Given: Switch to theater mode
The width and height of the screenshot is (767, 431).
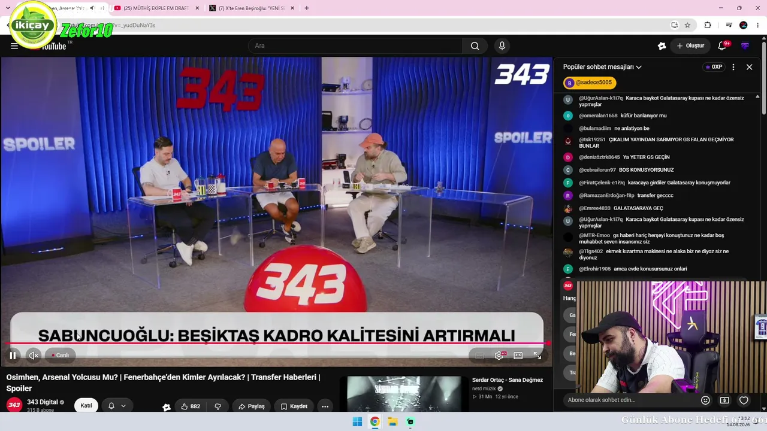Looking at the screenshot, I should pyautogui.click(x=518, y=356).
